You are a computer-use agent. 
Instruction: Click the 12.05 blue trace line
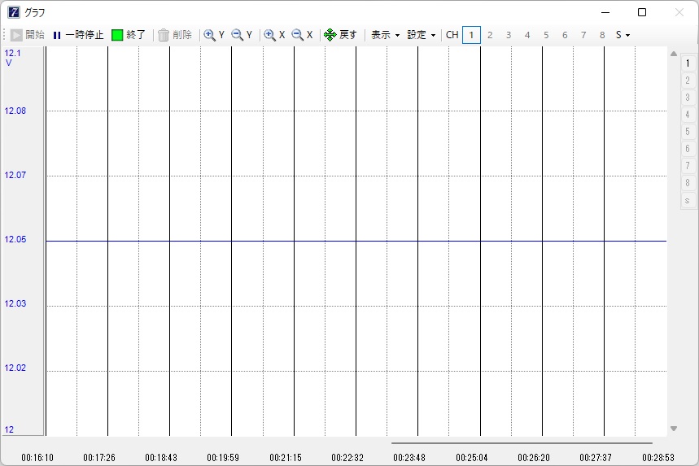click(x=356, y=241)
